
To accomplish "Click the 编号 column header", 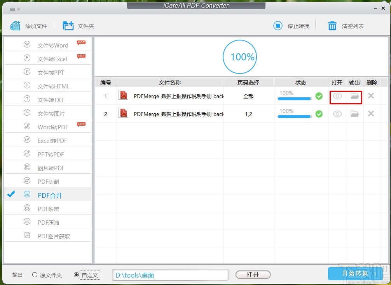I will [x=106, y=83].
